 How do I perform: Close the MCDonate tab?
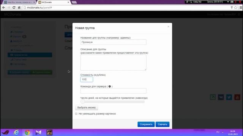pyautogui.click(x=68, y=2)
